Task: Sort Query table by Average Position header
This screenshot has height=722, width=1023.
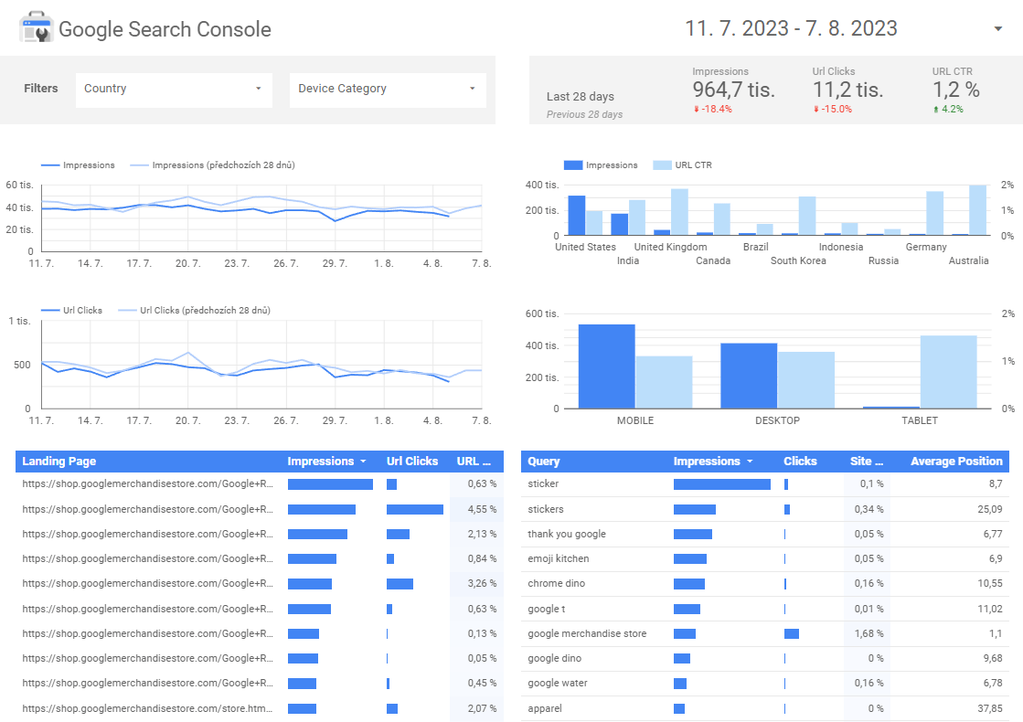Action: (x=956, y=462)
